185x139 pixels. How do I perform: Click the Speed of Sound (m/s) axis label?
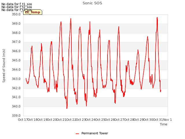click(x=4, y=66)
